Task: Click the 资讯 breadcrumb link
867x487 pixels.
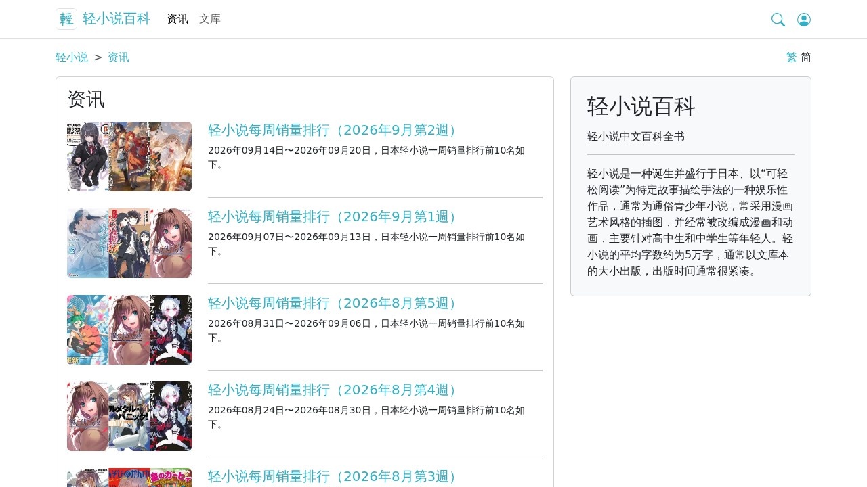Action: coord(119,57)
